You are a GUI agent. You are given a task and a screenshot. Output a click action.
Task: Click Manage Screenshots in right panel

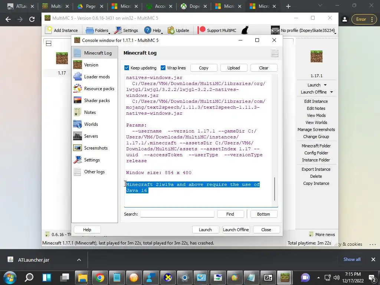(x=316, y=130)
